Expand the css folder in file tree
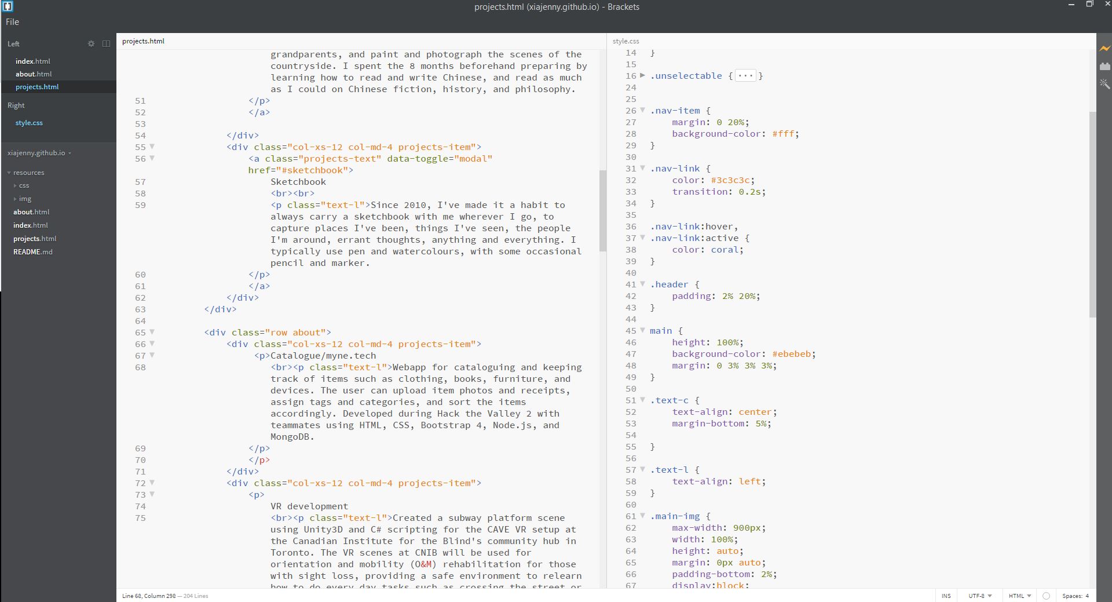Image resolution: width=1112 pixels, height=602 pixels. click(x=15, y=185)
